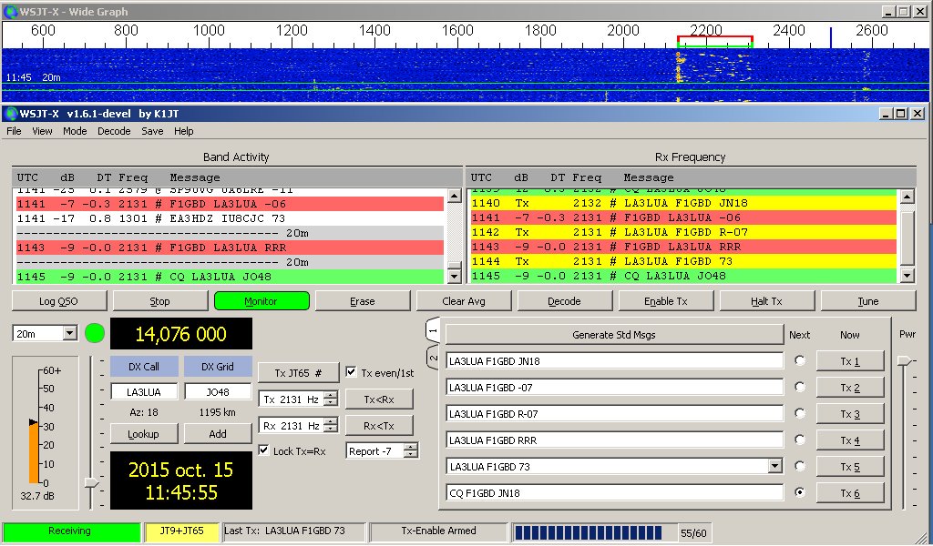933x546 pixels.
Task: Click the CQ F1GBD JN18 message field
Action: (614, 492)
